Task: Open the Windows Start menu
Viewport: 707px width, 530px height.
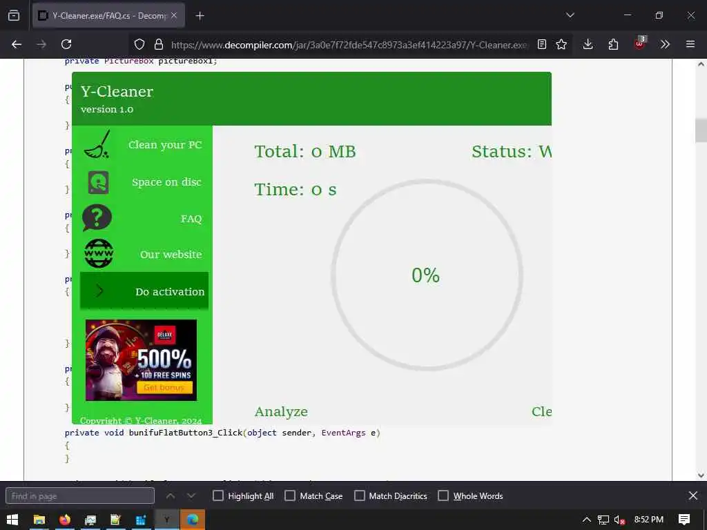Action: coord(12,520)
